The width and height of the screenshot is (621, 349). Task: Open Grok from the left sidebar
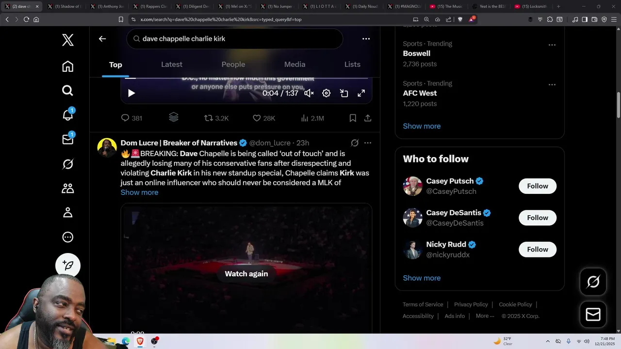(x=68, y=164)
